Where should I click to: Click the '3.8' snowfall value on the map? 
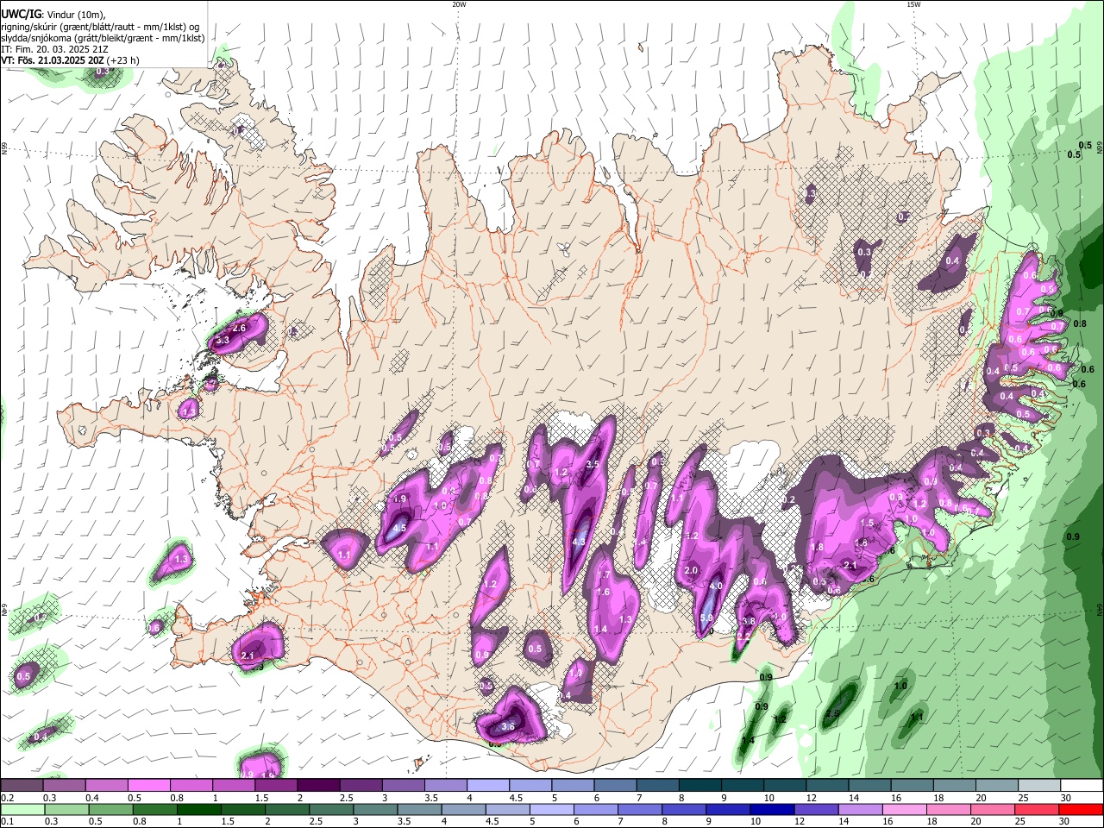749,621
